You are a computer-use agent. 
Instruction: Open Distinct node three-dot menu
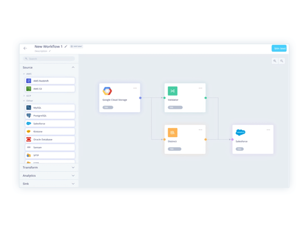pos(200,130)
